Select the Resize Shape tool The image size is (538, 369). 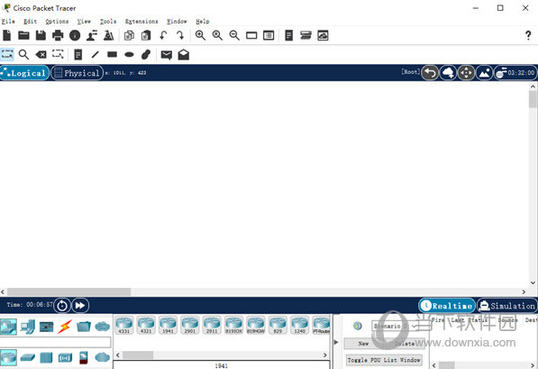pyautogui.click(x=58, y=54)
